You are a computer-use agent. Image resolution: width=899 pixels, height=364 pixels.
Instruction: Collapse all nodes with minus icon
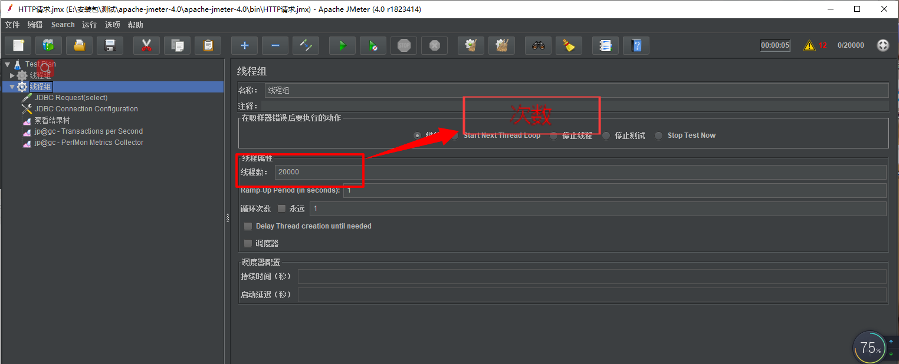click(275, 45)
